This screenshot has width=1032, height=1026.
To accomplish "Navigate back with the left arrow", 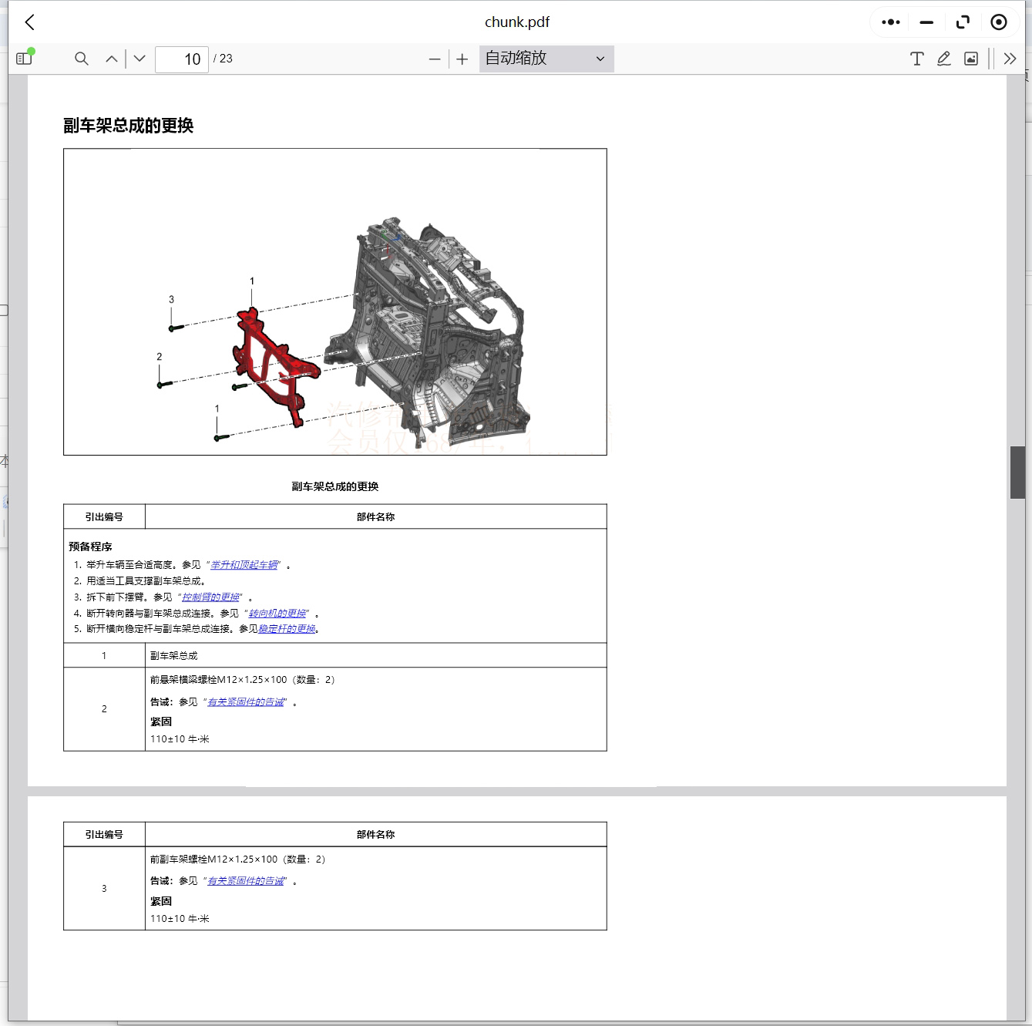I will coord(29,22).
